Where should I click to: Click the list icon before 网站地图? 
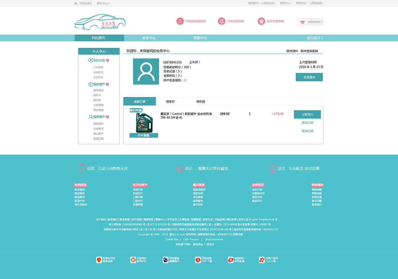(x=310, y=3)
